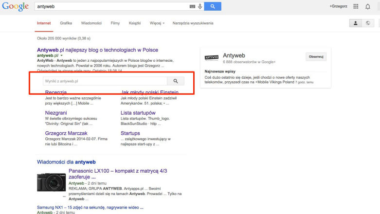Open the Recenzja sitelink
The image size is (380, 214).
(x=56, y=92)
